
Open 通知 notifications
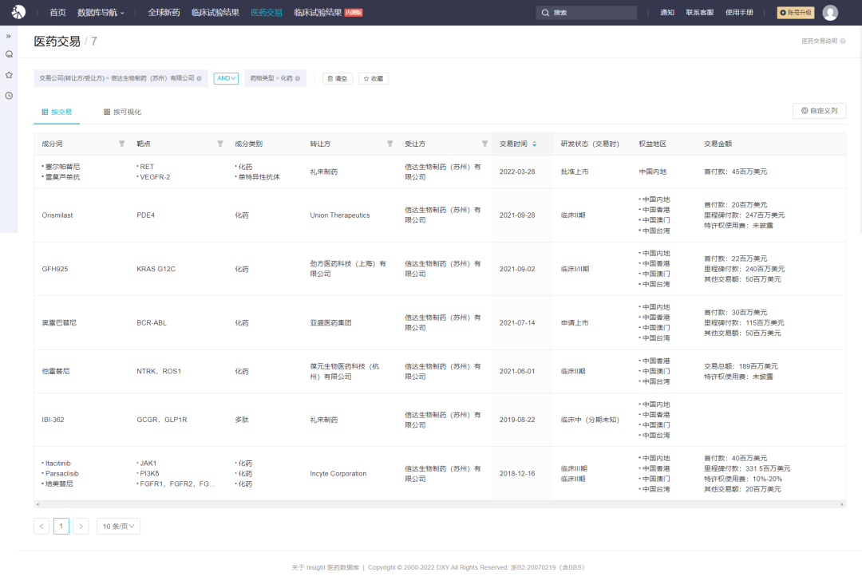pos(667,13)
